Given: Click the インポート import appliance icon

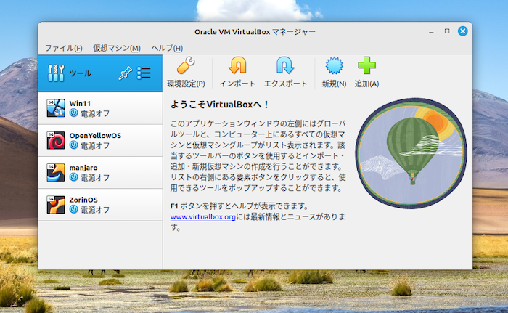Looking at the screenshot, I should 237,65.
